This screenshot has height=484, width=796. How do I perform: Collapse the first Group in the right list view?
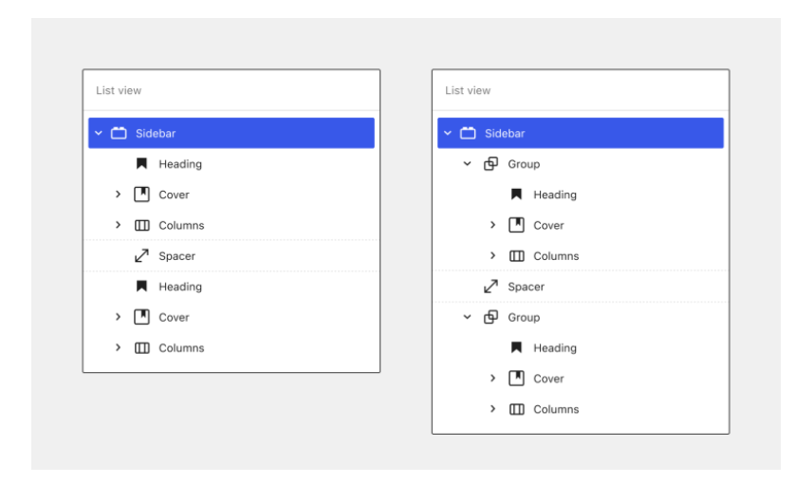[x=467, y=164]
